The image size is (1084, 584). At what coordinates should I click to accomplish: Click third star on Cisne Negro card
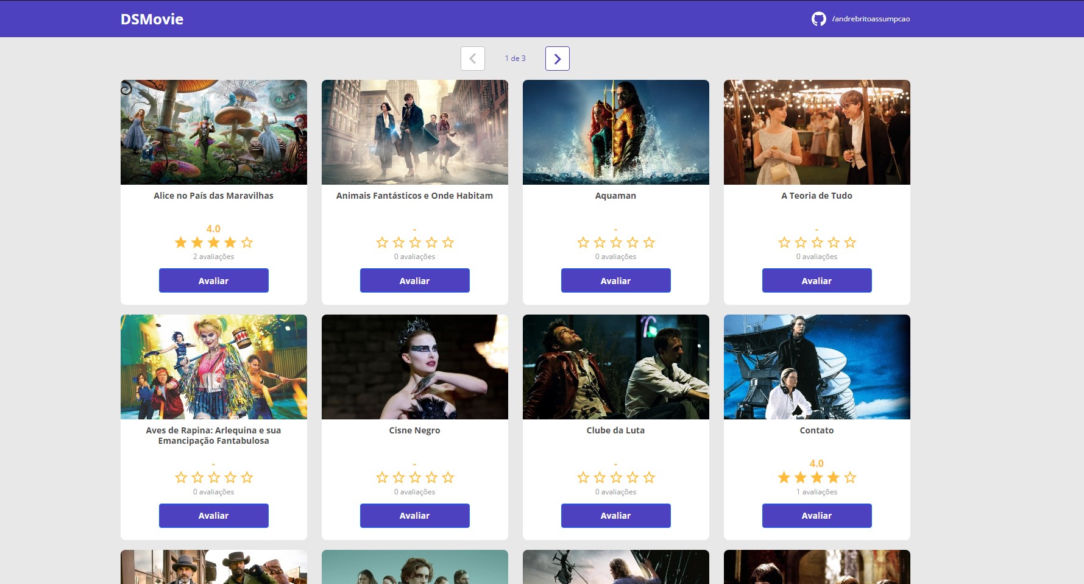(415, 477)
